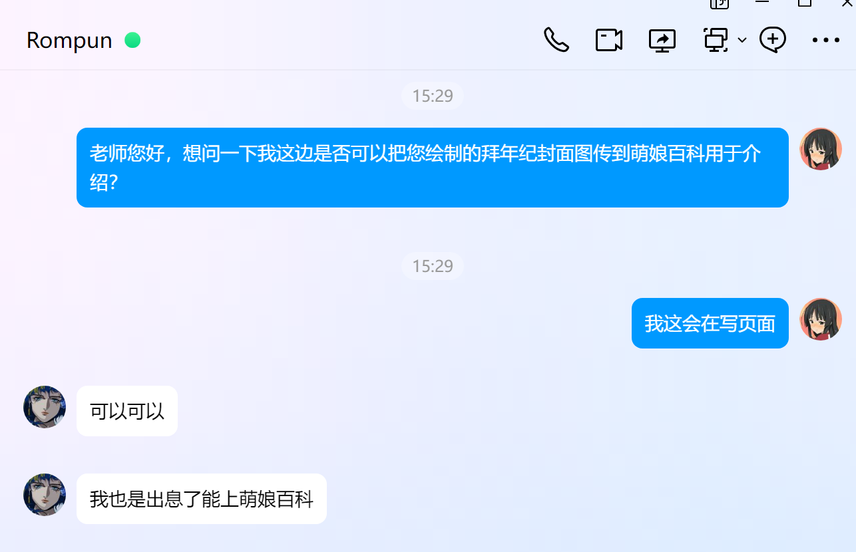
Task: Click the first 15:29 timestamp label
Action: pyautogui.click(x=433, y=96)
